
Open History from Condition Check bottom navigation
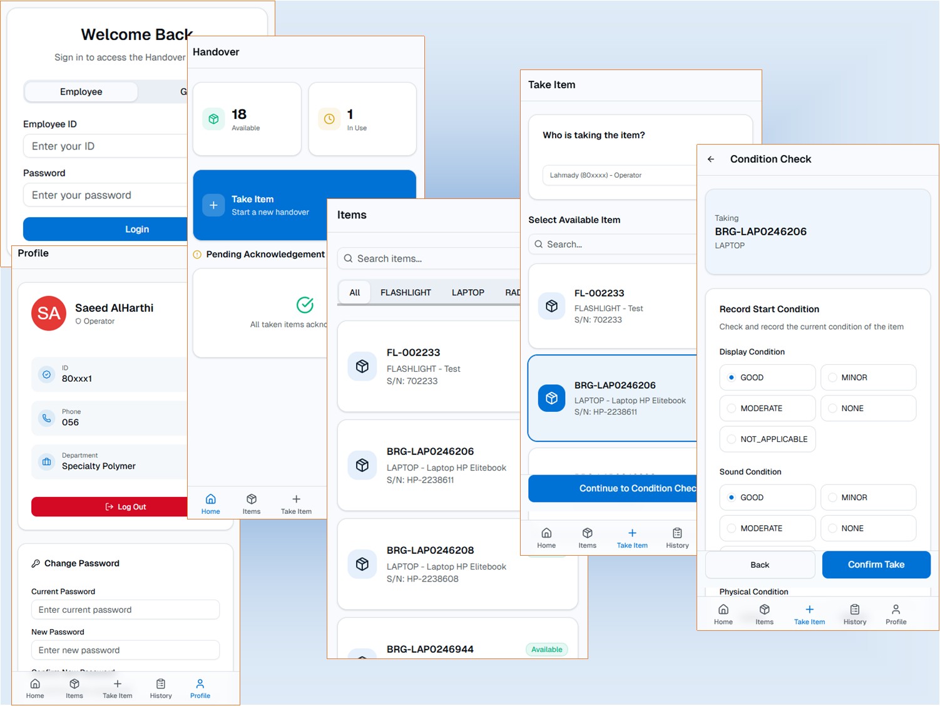[854, 614]
